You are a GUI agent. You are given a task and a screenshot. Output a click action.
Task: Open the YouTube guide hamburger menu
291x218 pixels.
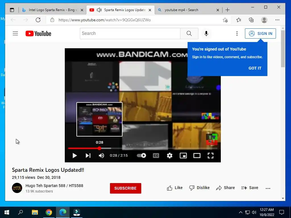[15, 33]
